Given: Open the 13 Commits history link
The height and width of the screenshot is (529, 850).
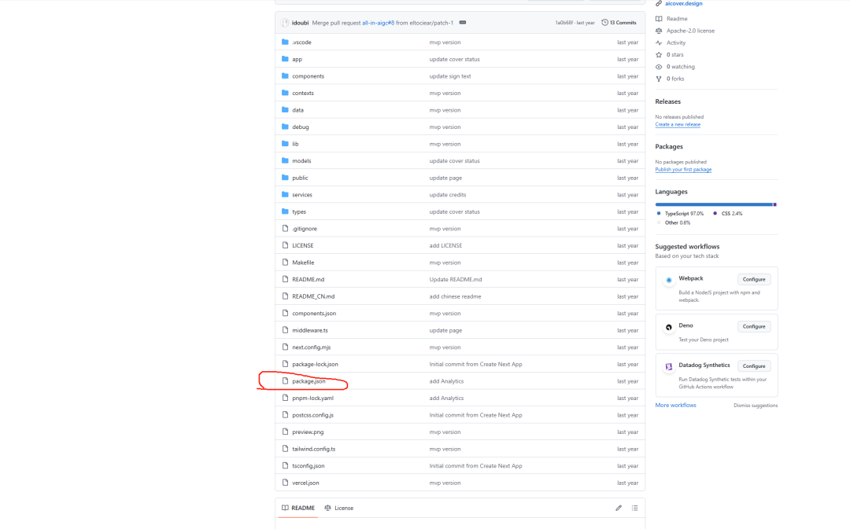Looking at the screenshot, I should coord(619,23).
